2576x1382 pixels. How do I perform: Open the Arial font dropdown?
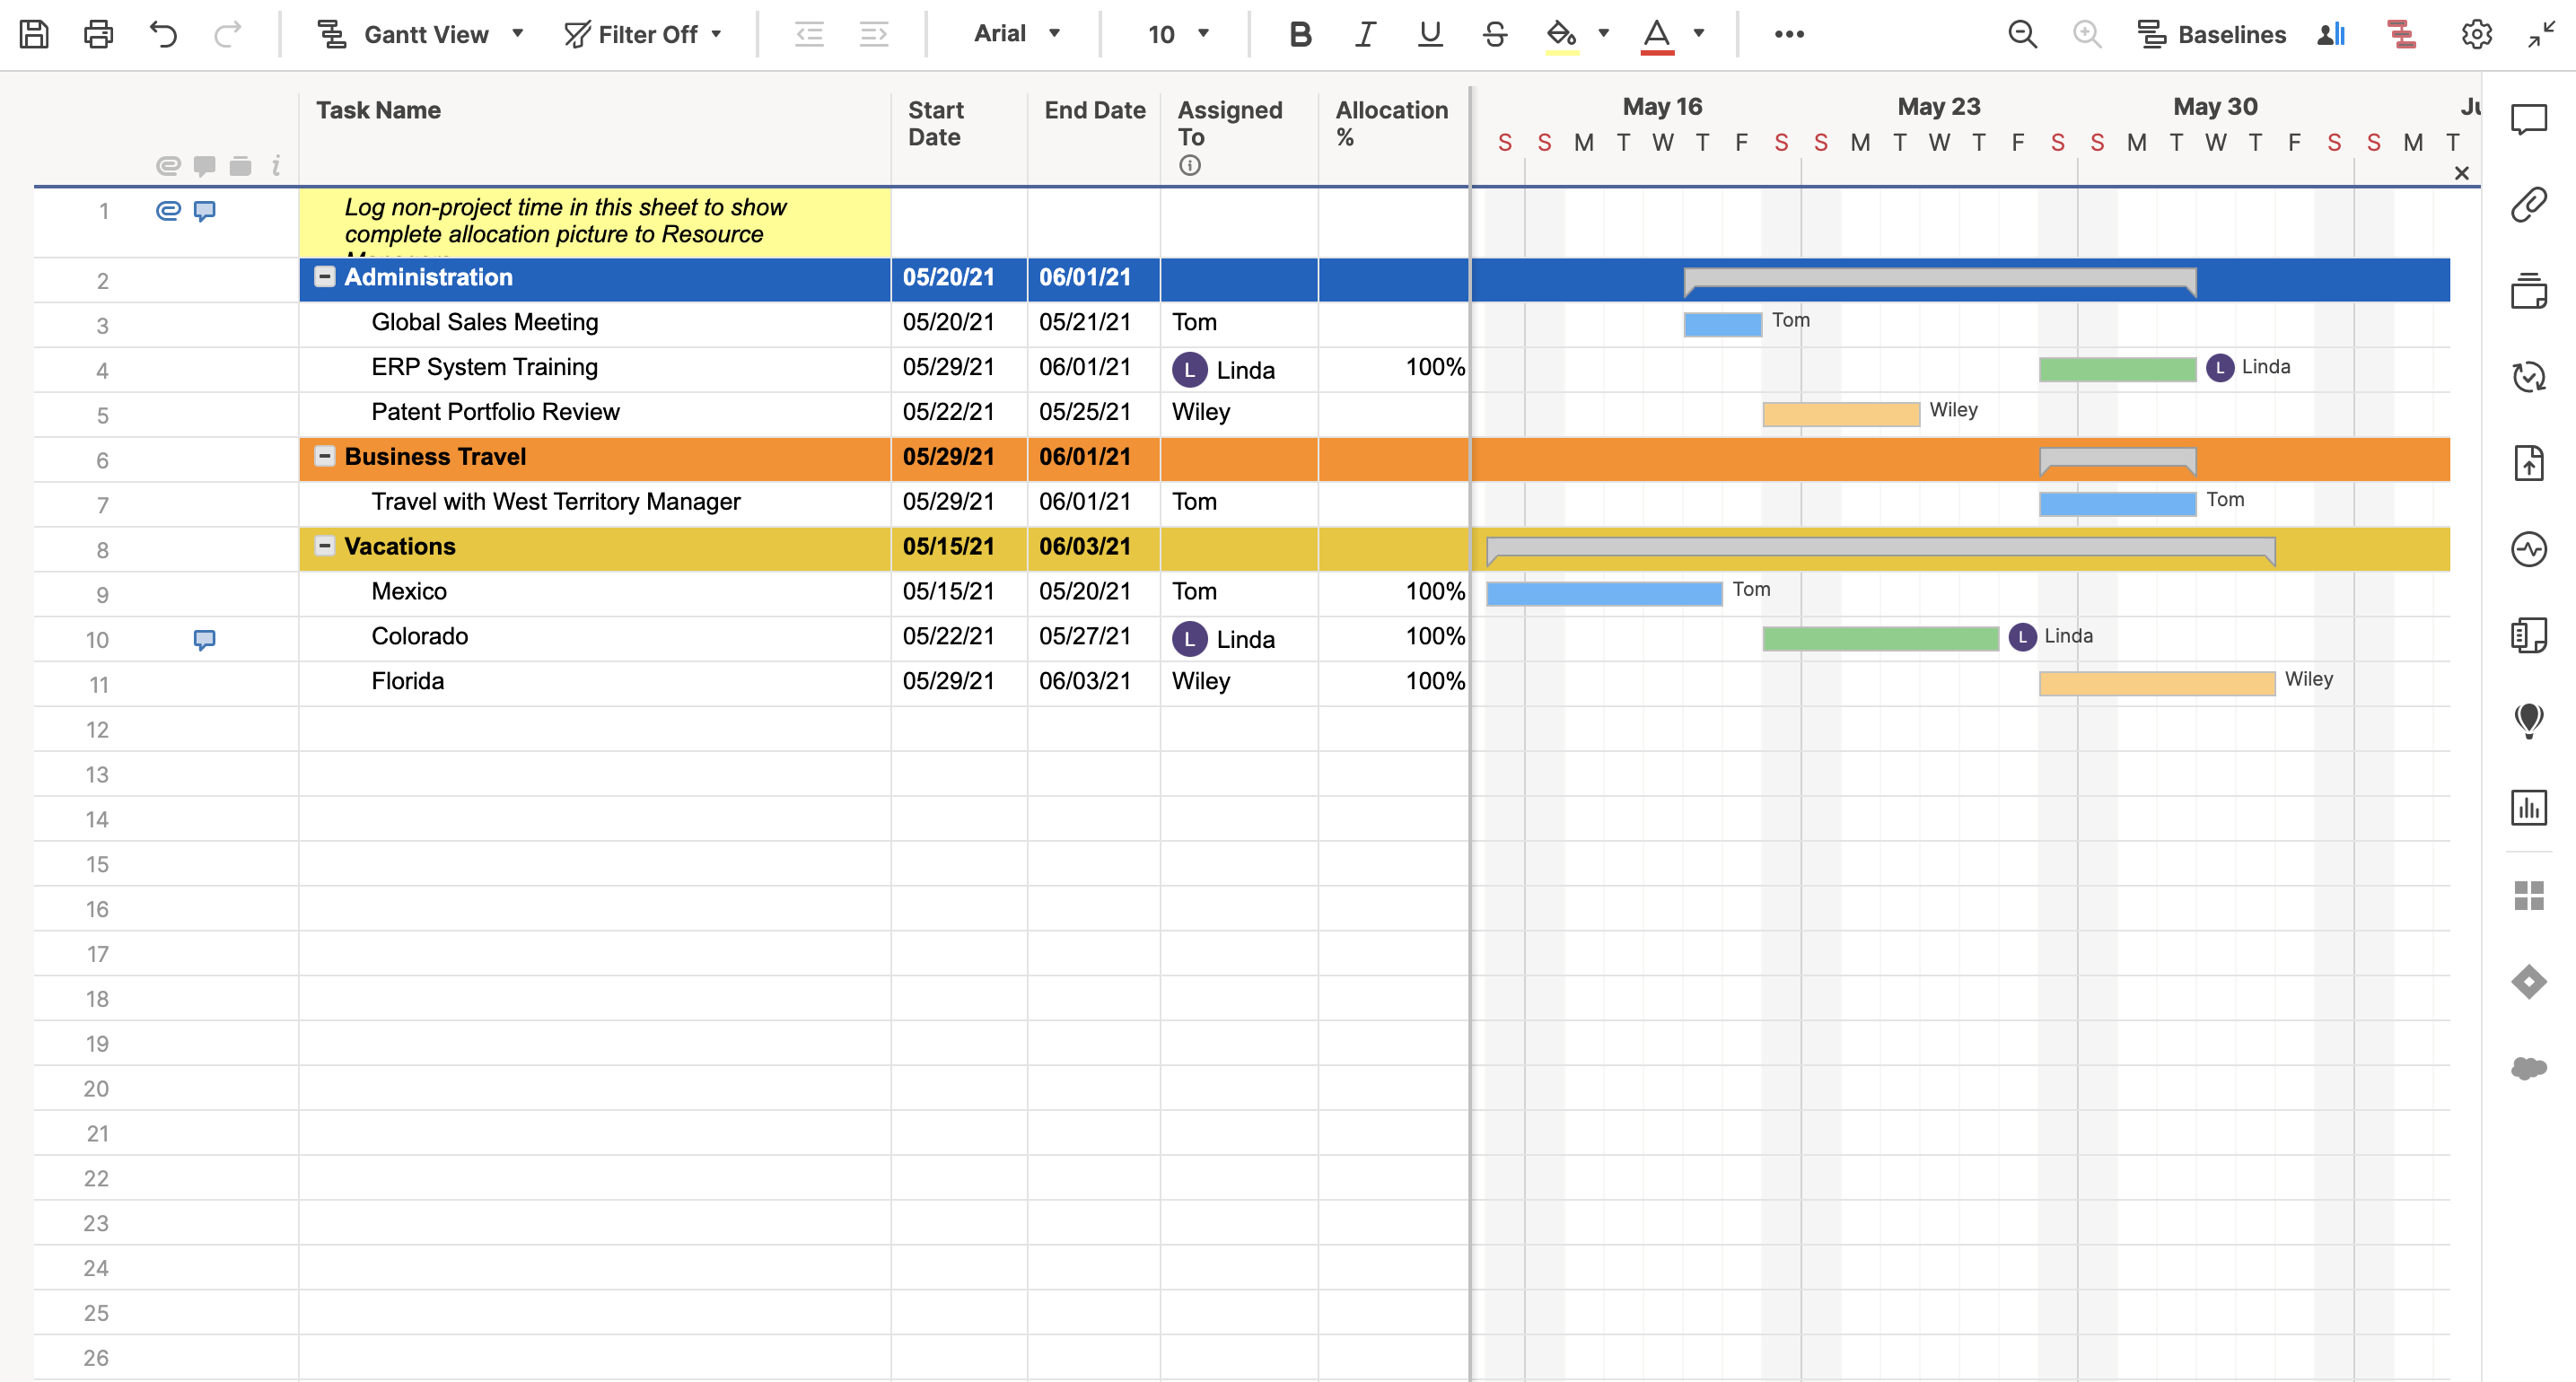pos(1017,34)
